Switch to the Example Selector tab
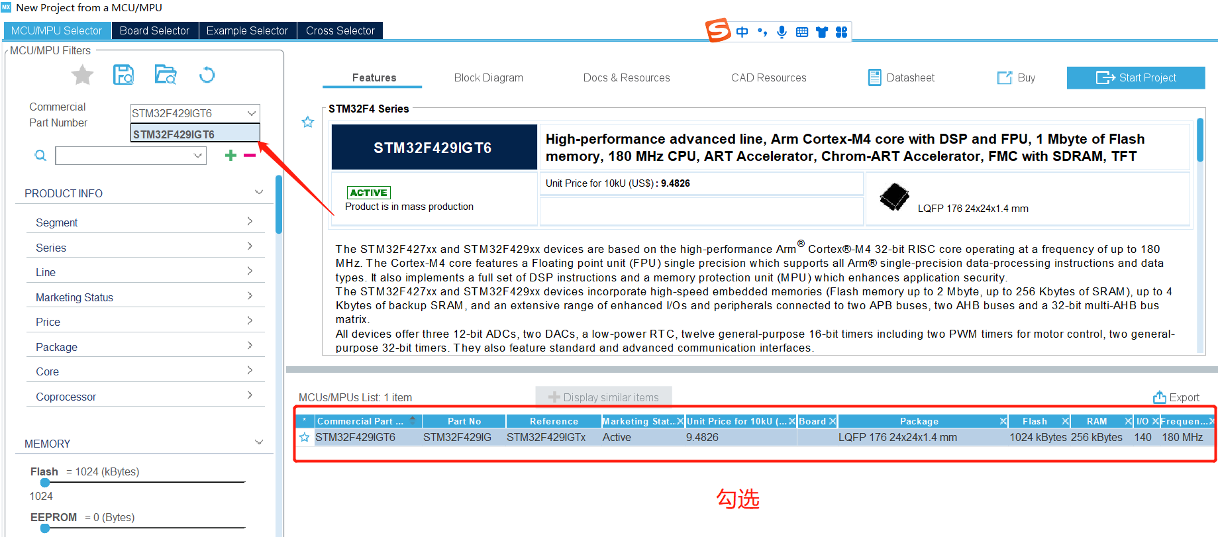This screenshot has width=1218, height=537. click(247, 30)
